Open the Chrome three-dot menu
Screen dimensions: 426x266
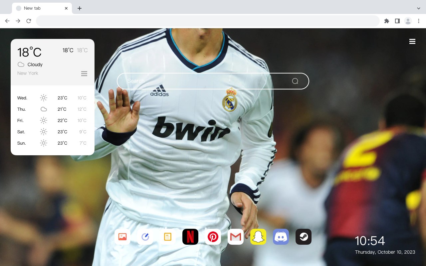pos(419,21)
